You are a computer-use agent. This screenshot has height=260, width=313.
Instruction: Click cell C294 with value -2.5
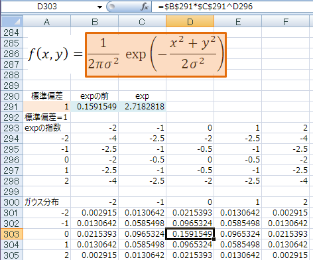pyautogui.click(x=142, y=139)
